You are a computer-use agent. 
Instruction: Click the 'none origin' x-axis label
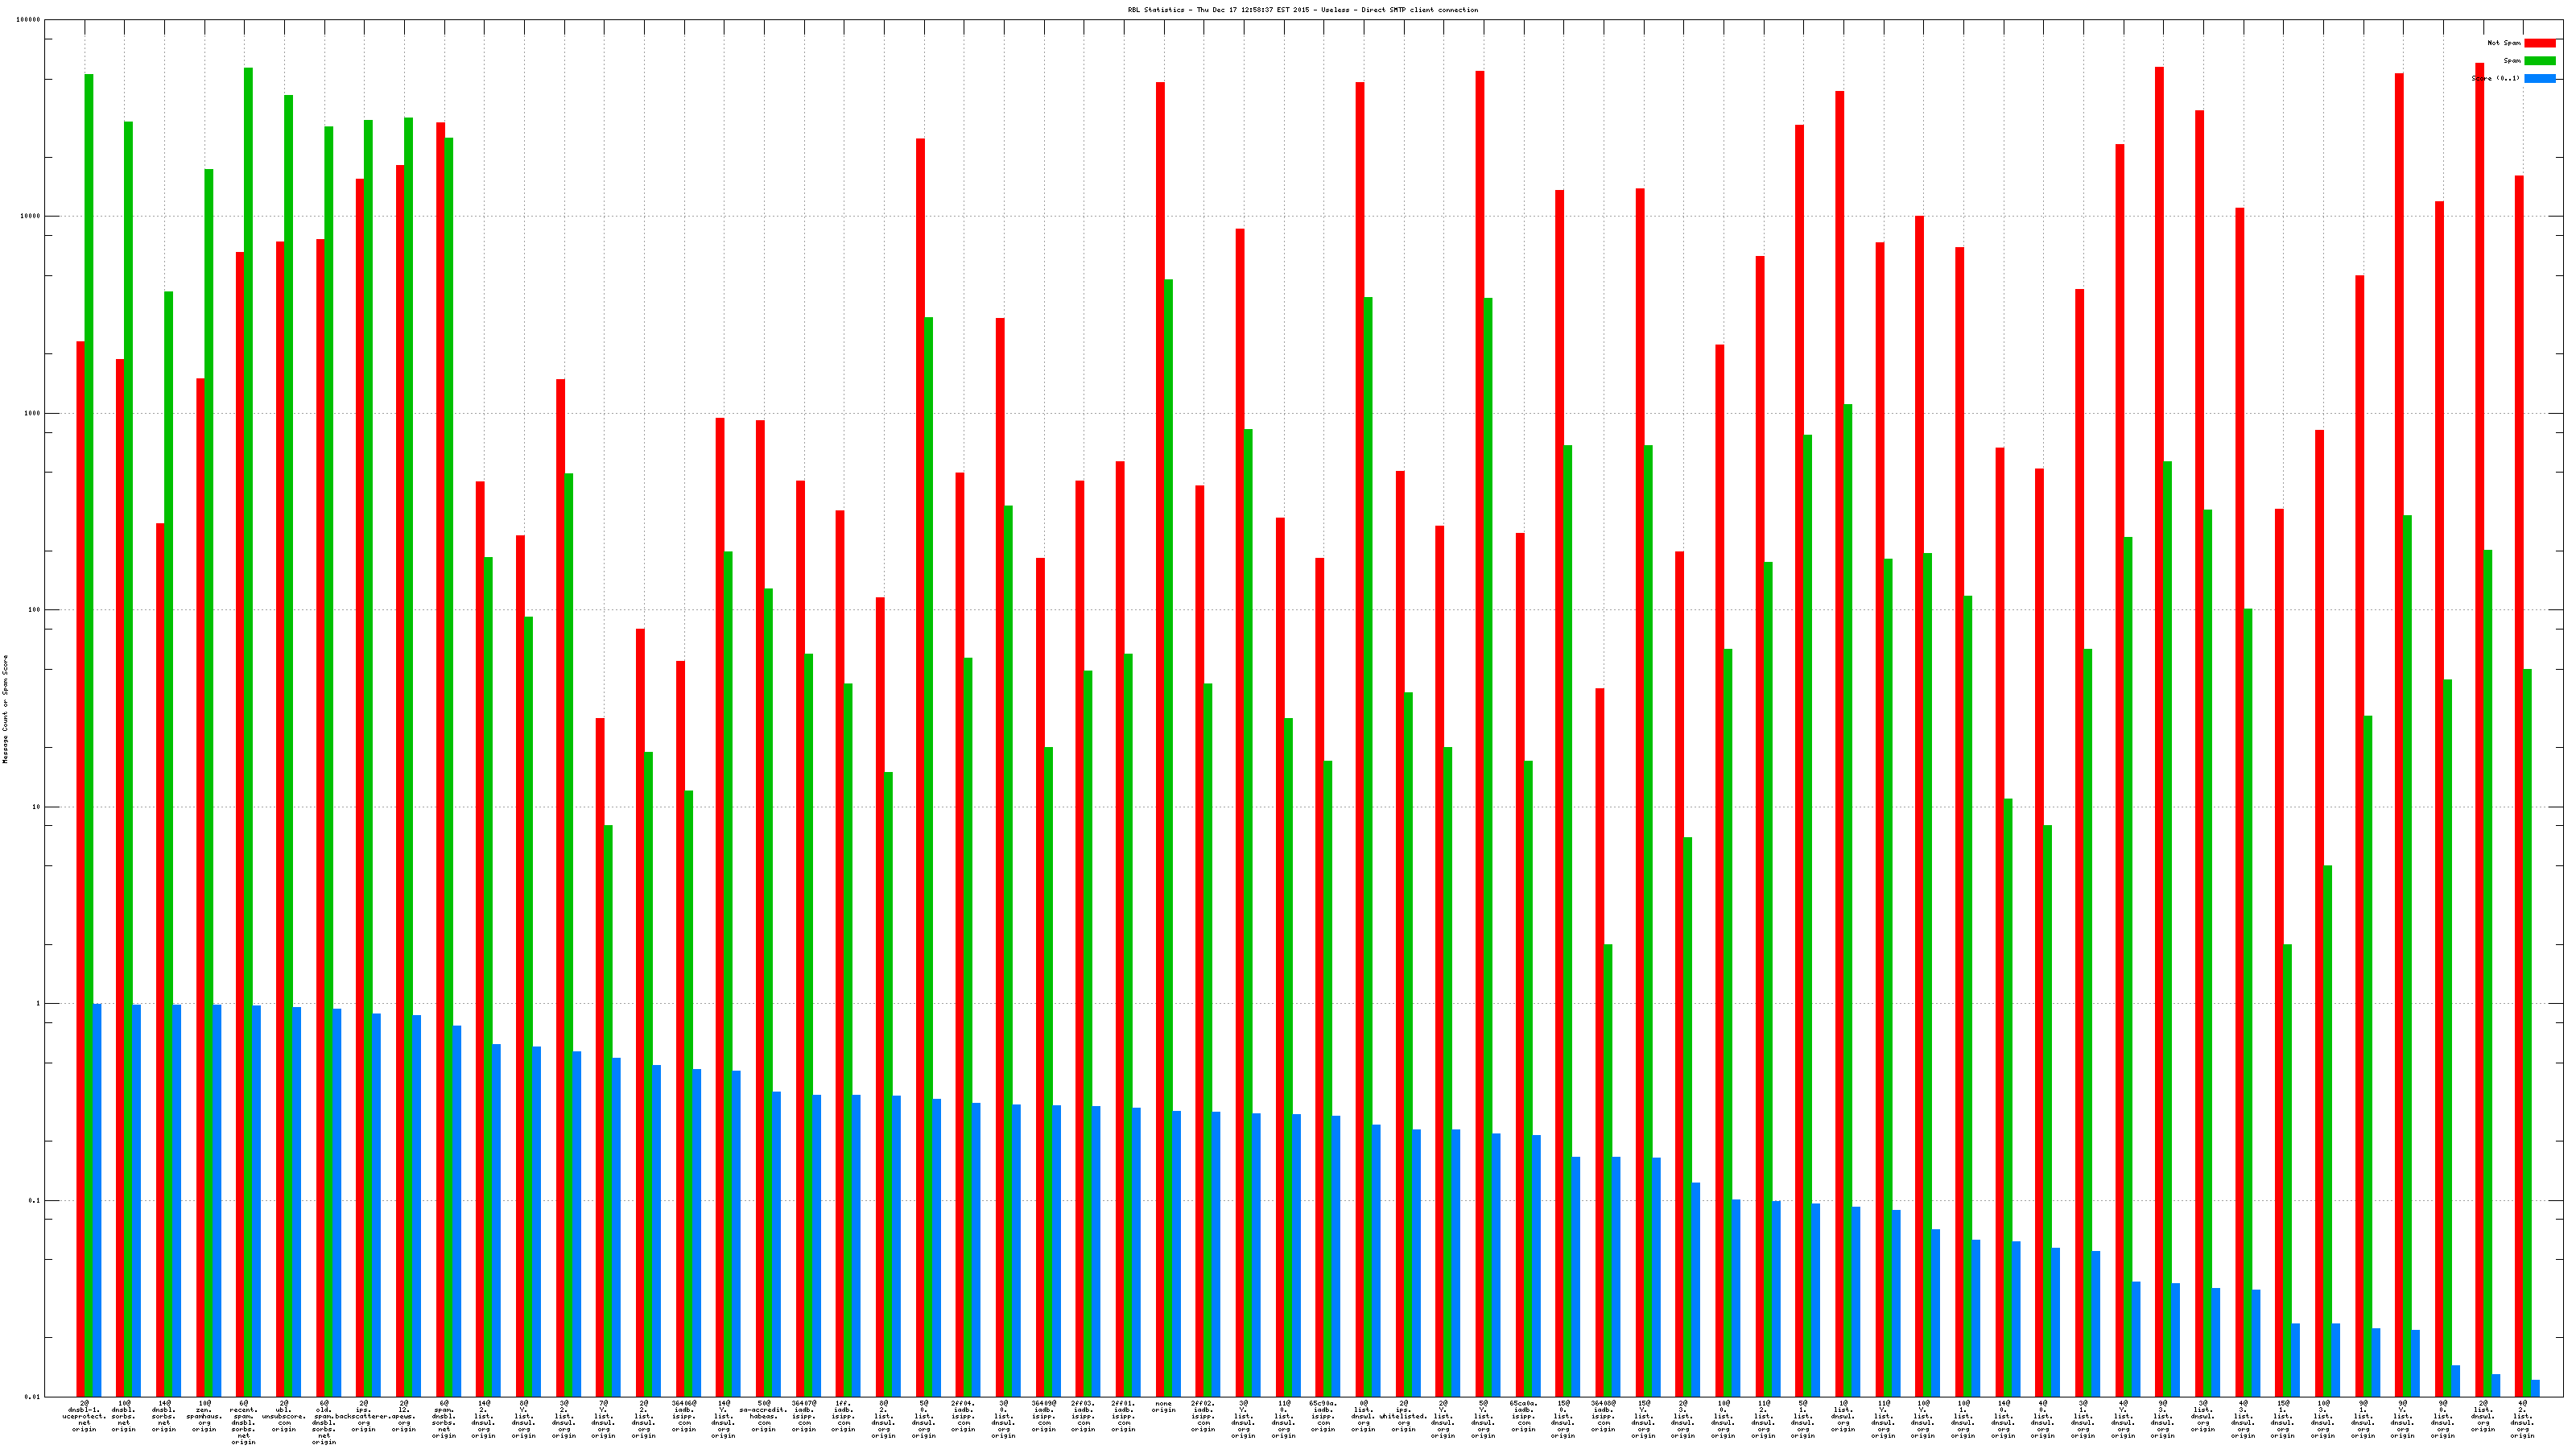(1163, 1407)
